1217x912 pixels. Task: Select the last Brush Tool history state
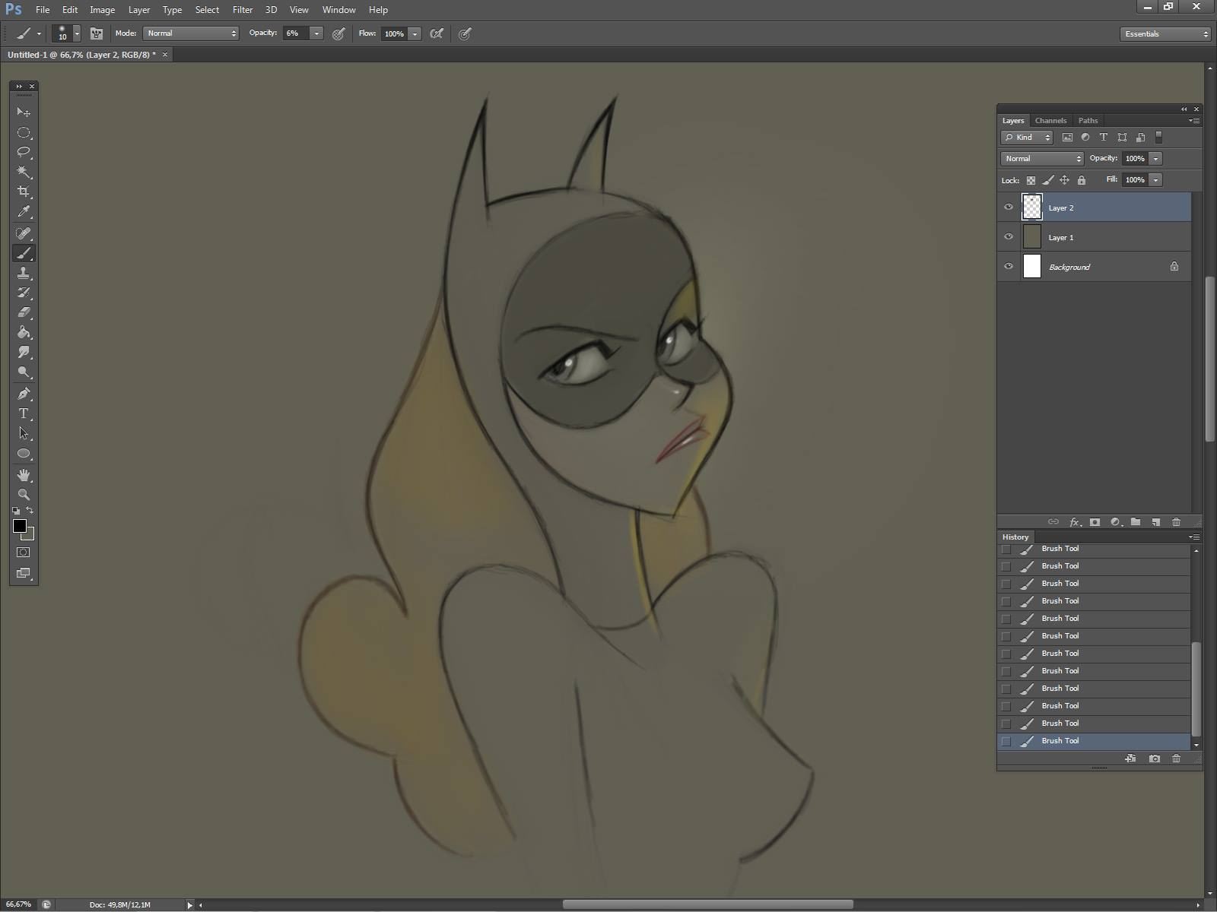coord(1060,741)
